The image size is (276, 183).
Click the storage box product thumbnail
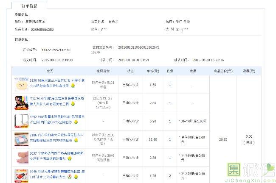tap(21, 139)
